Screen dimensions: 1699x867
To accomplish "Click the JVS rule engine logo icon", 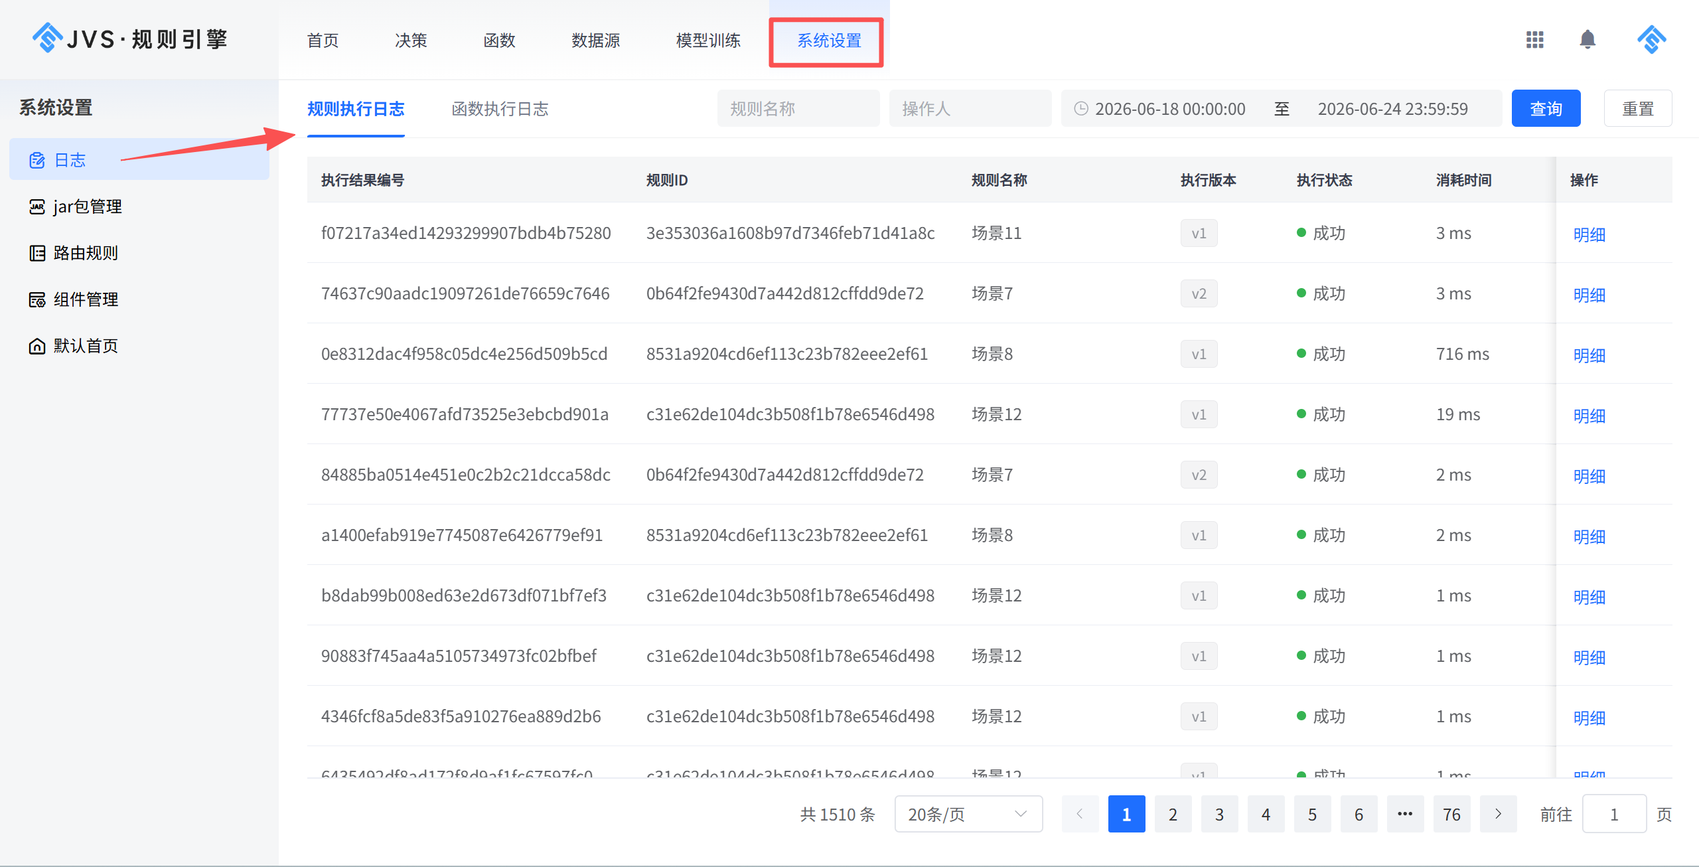I will (x=48, y=39).
